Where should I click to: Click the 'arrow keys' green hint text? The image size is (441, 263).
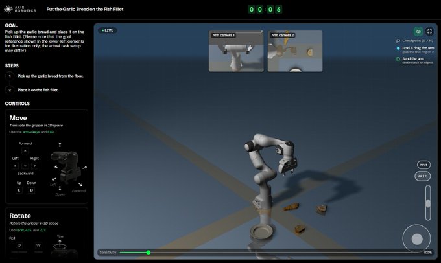(x=31, y=132)
